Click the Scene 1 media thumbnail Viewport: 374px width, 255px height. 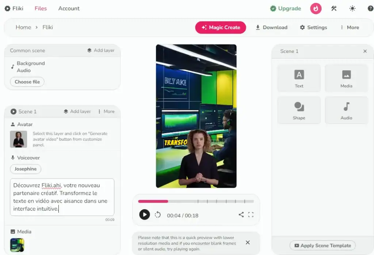tap(17, 245)
